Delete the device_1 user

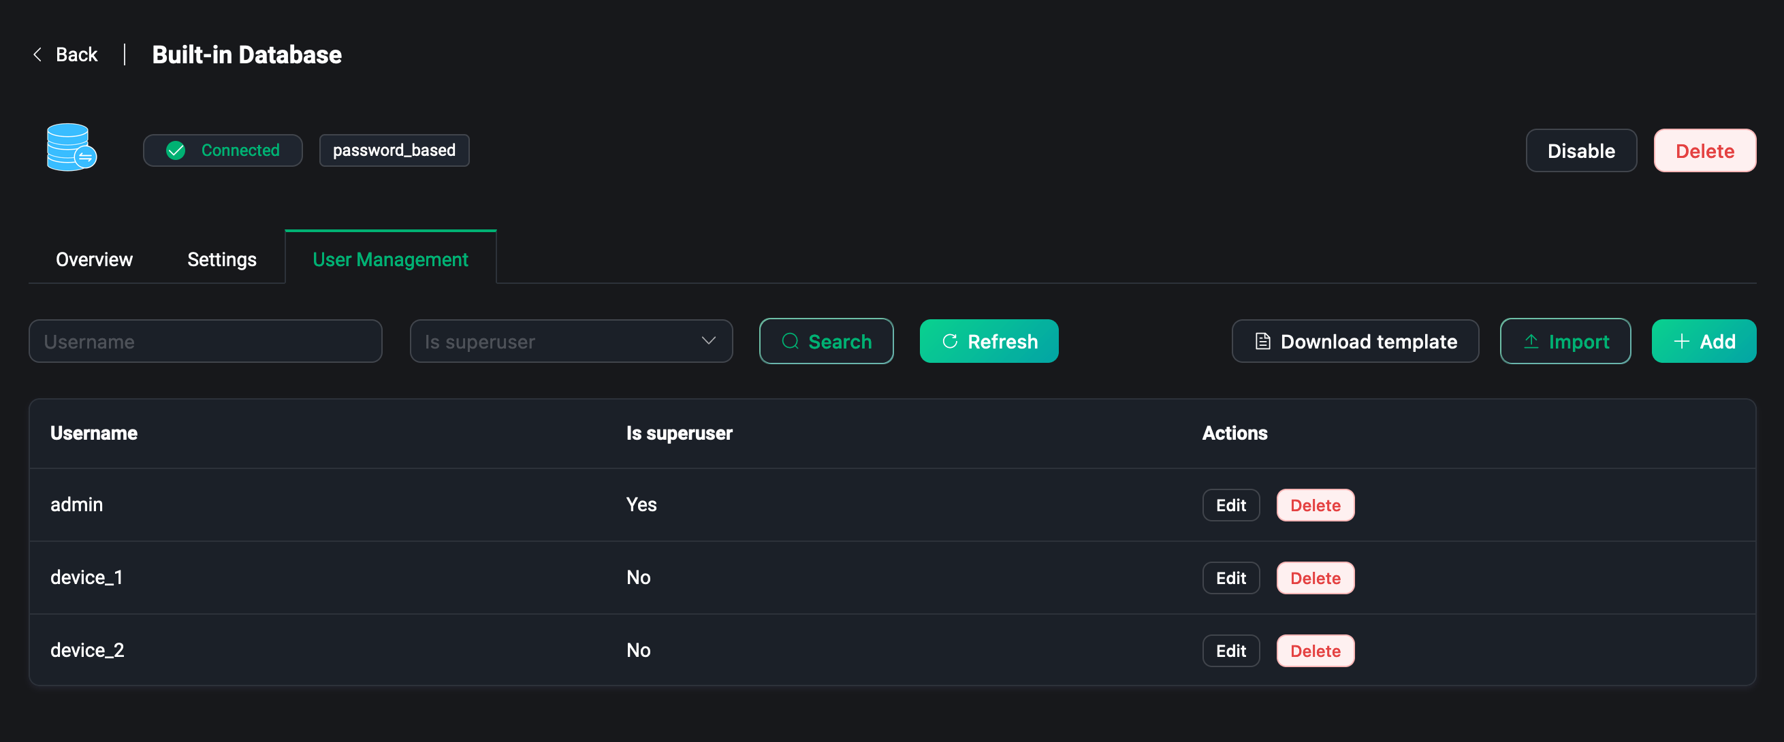tap(1314, 578)
